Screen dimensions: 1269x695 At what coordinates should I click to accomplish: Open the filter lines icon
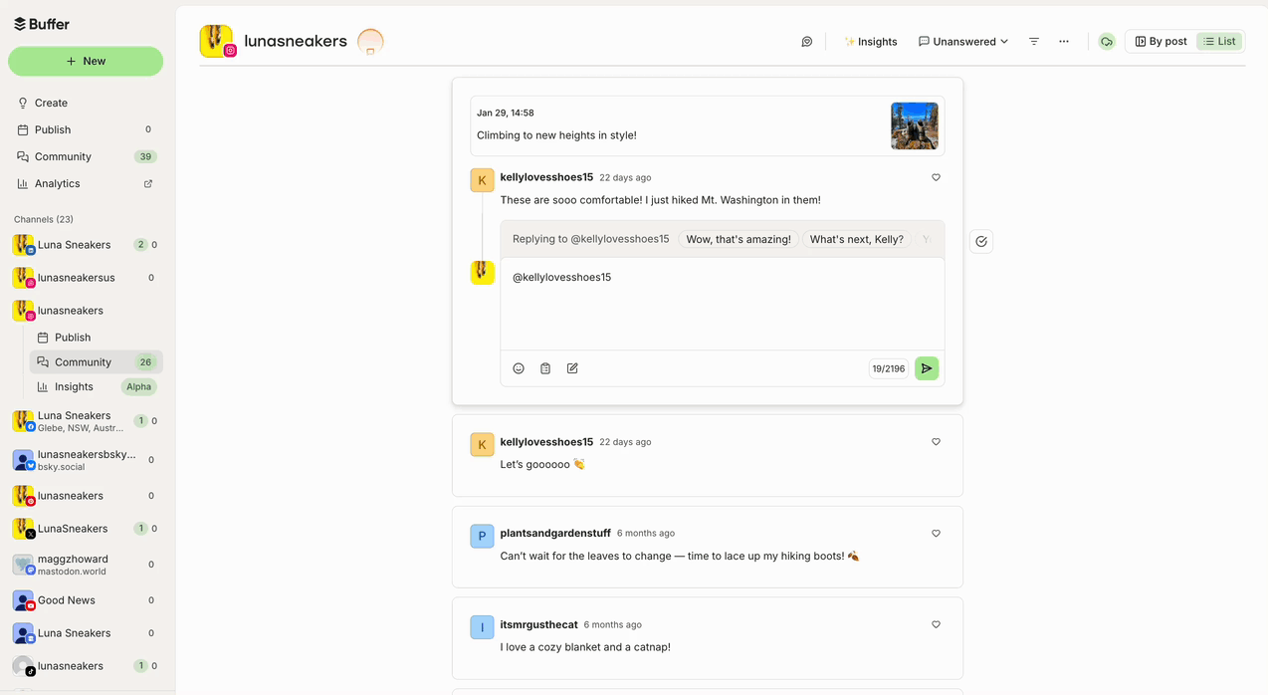click(x=1034, y=42)
